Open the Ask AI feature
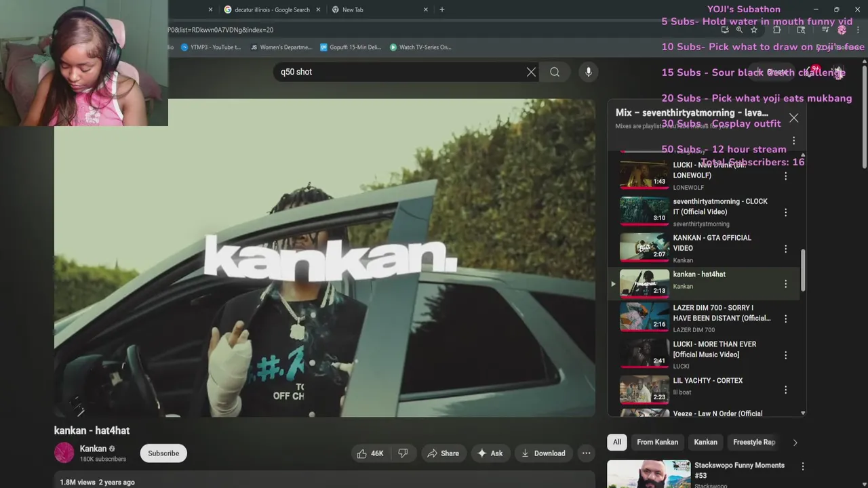Viewport: 868px width, 488px height. (490, 453)
